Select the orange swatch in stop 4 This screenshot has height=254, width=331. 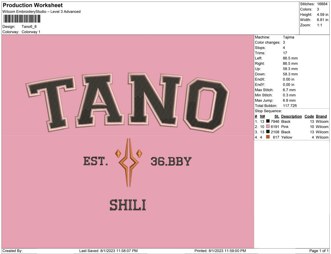(x=268, y=137)
